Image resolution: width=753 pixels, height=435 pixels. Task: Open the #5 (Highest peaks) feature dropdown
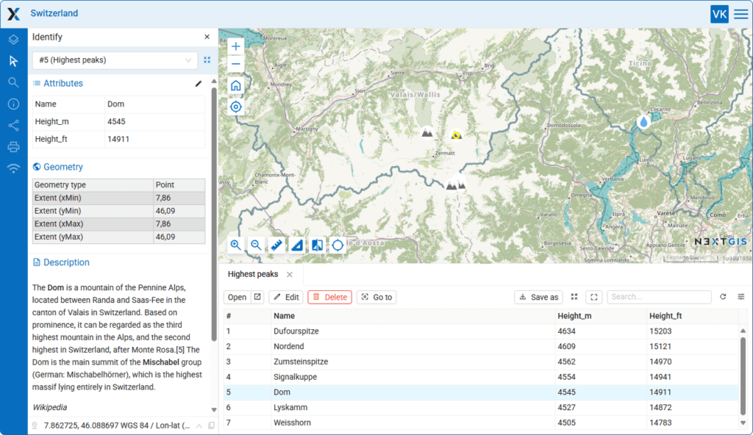click(x=115, y=60)
